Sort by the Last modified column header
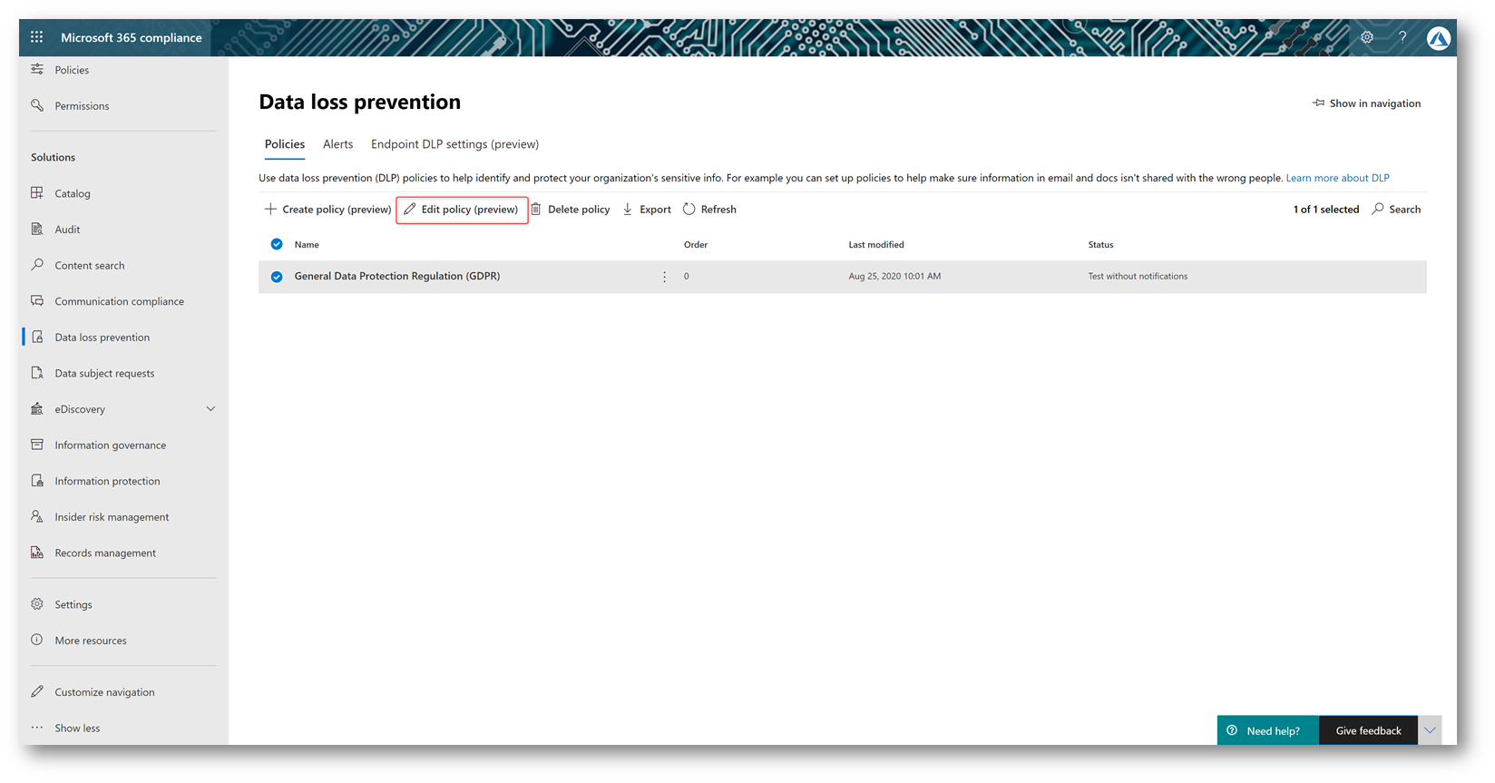 pos(876,245)
